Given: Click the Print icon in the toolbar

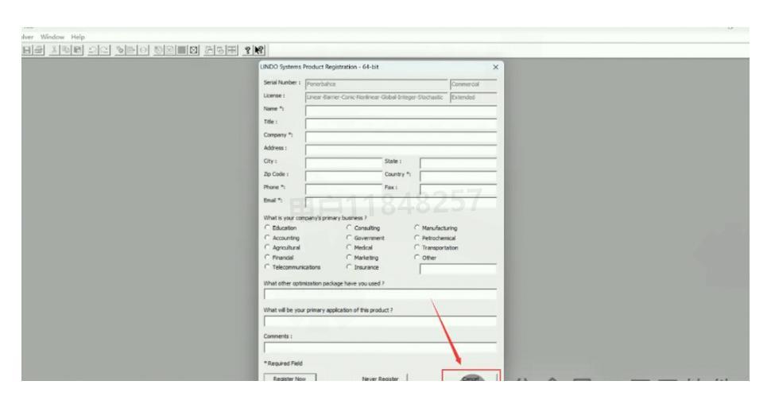Looking at the screenshot, I should click(39, 50).
